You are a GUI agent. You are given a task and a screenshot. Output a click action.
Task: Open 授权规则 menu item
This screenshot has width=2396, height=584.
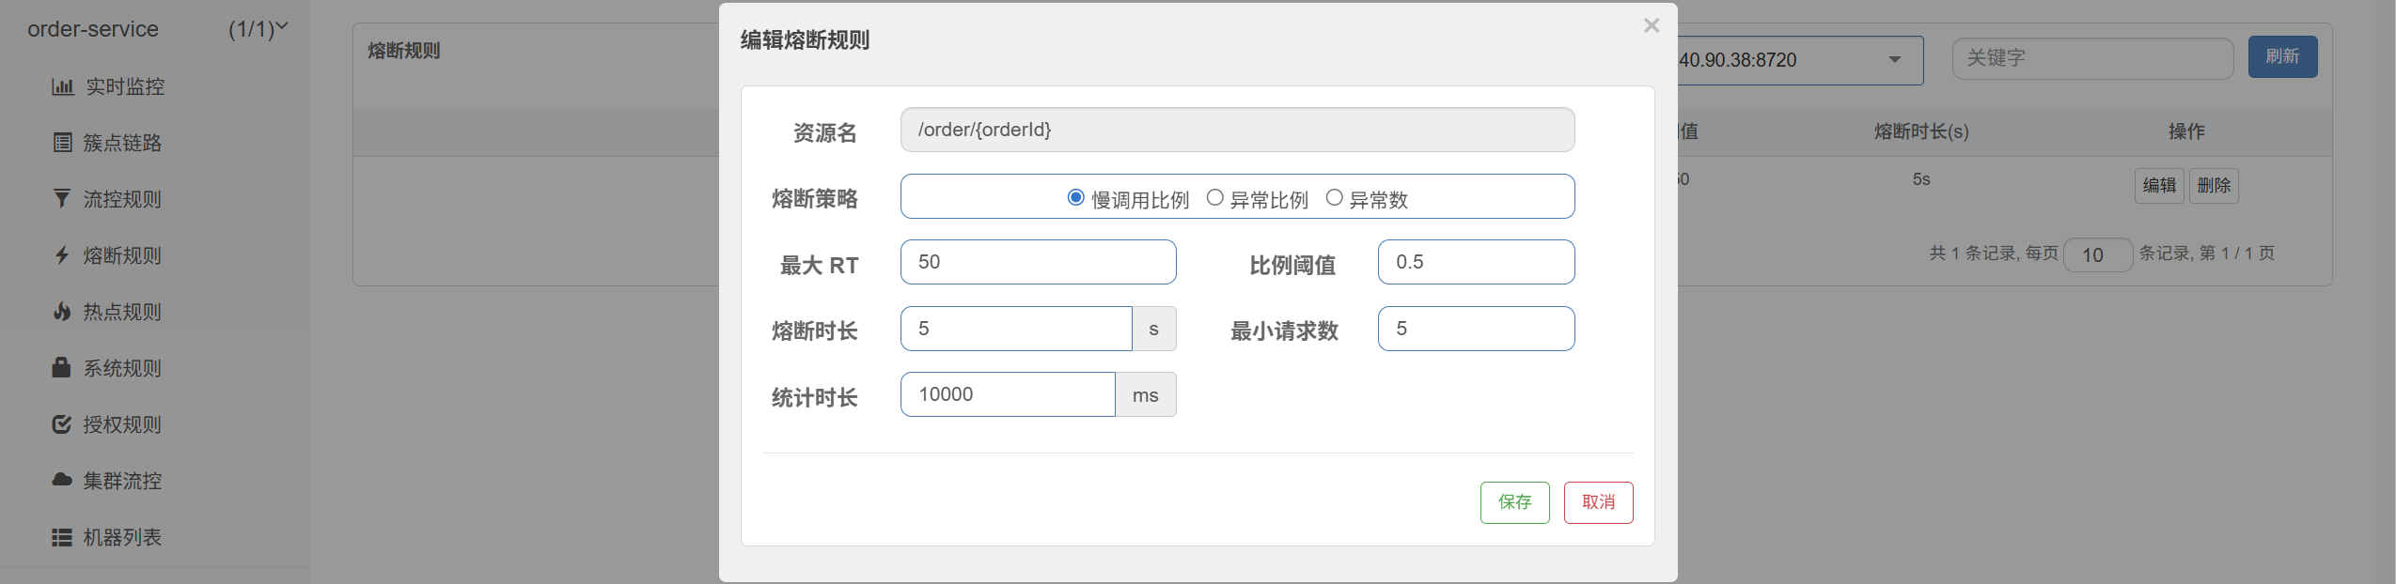tap(122, 424)
